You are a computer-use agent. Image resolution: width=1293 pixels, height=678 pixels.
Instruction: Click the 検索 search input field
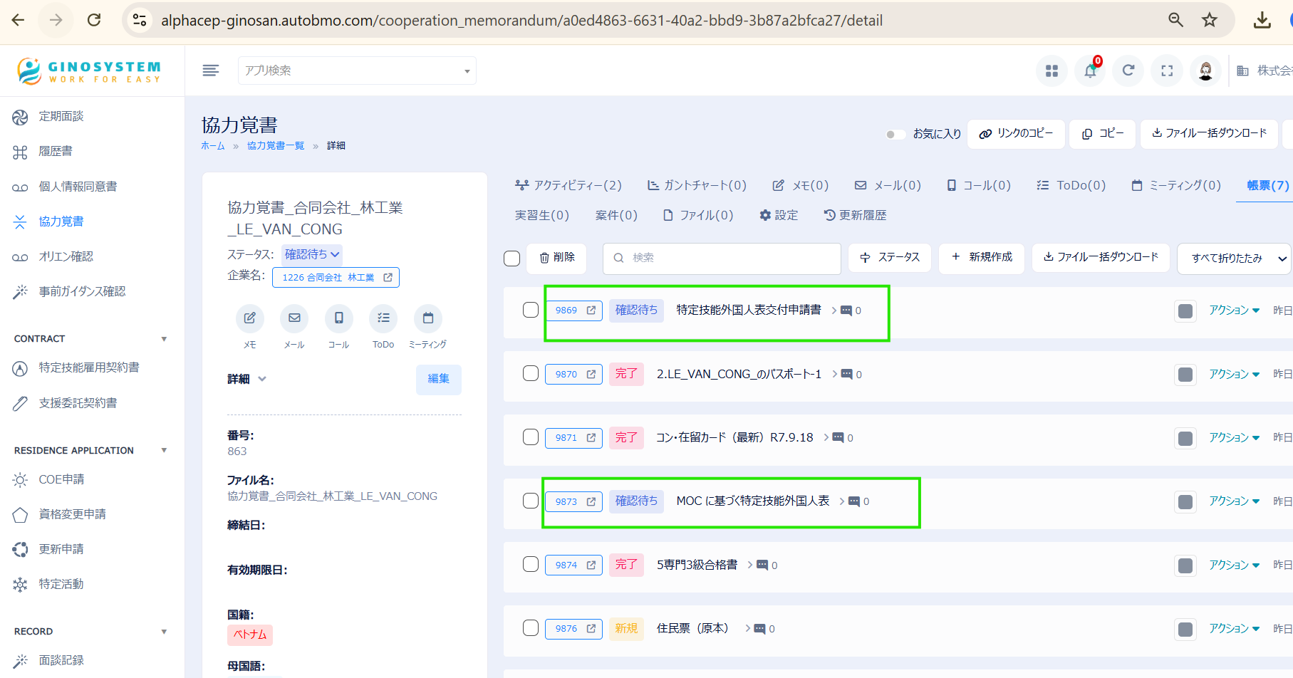coord(721,258)
